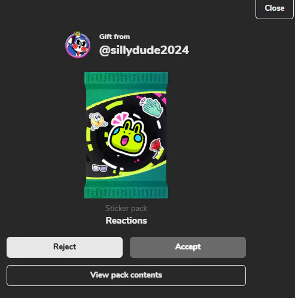
Task: Click the @sillydude2024 username
Action: tap(144, 50)
